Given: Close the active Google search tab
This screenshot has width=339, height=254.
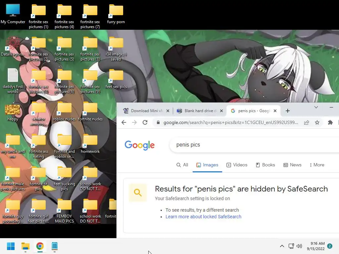Looking at the screenshot, I should [x=275, y=111].
